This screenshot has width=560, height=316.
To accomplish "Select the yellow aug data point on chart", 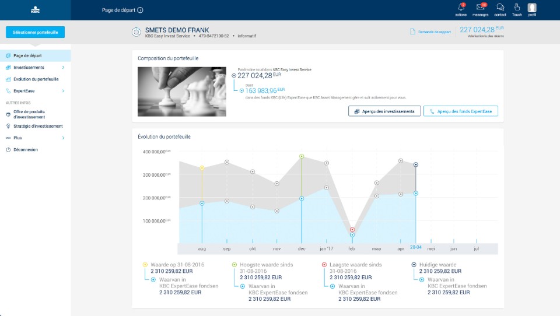I will point(202,168).
